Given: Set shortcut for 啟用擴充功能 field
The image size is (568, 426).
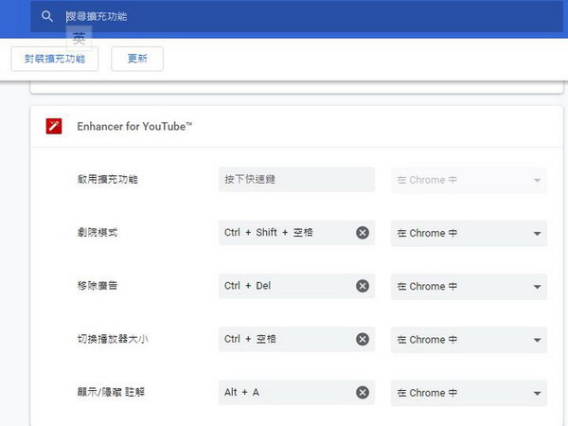Looking at the screenshot, I should point(296,179).
